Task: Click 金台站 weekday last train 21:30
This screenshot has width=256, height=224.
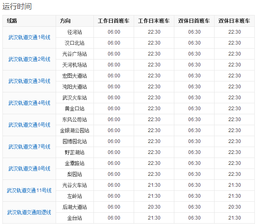Action: [154, 218]
